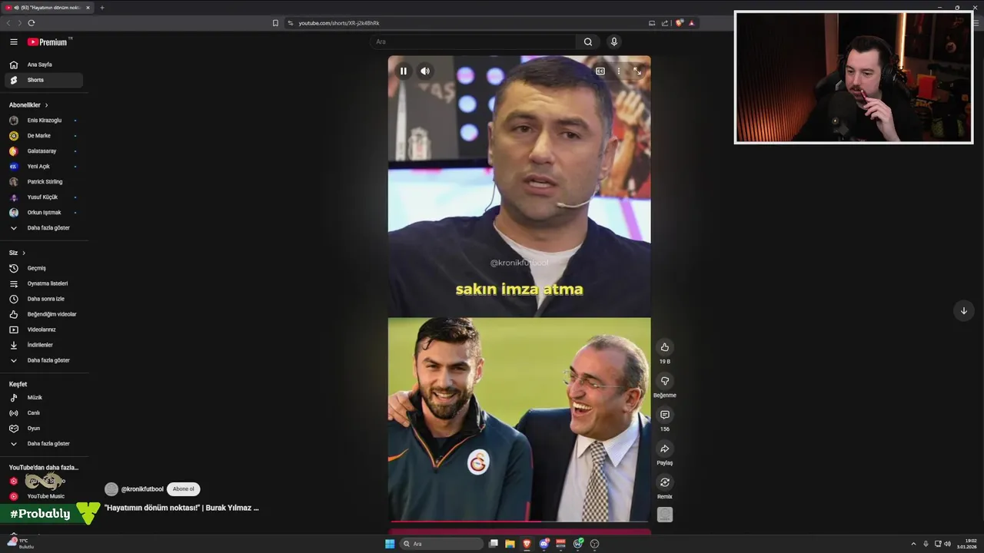The image size is (984, 553).
Task: Expand subscriptions with Daha fazla göster
Action: click(x=44, y=228)
